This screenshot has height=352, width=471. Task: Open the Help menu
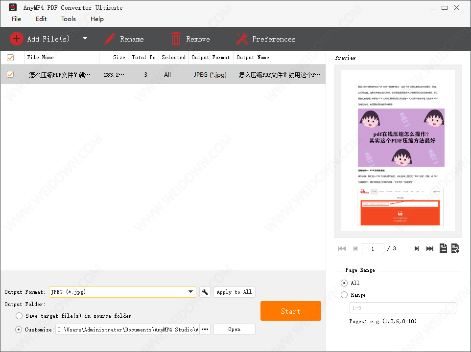tap(97, 19)
